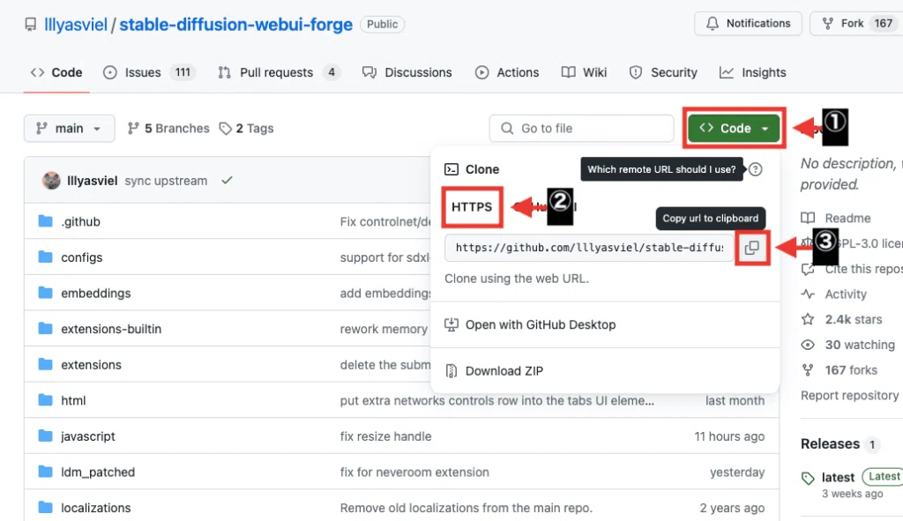The image size is (903, 521).
Task: Click lllyasviel's avatar in the commit row
Action: [x=51, y=180]
